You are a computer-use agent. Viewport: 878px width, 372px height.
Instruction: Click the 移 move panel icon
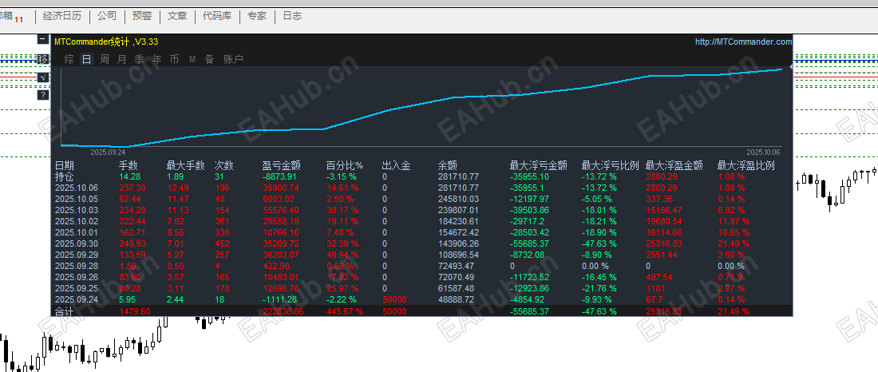pyautogui.click(x=42, y=59)
